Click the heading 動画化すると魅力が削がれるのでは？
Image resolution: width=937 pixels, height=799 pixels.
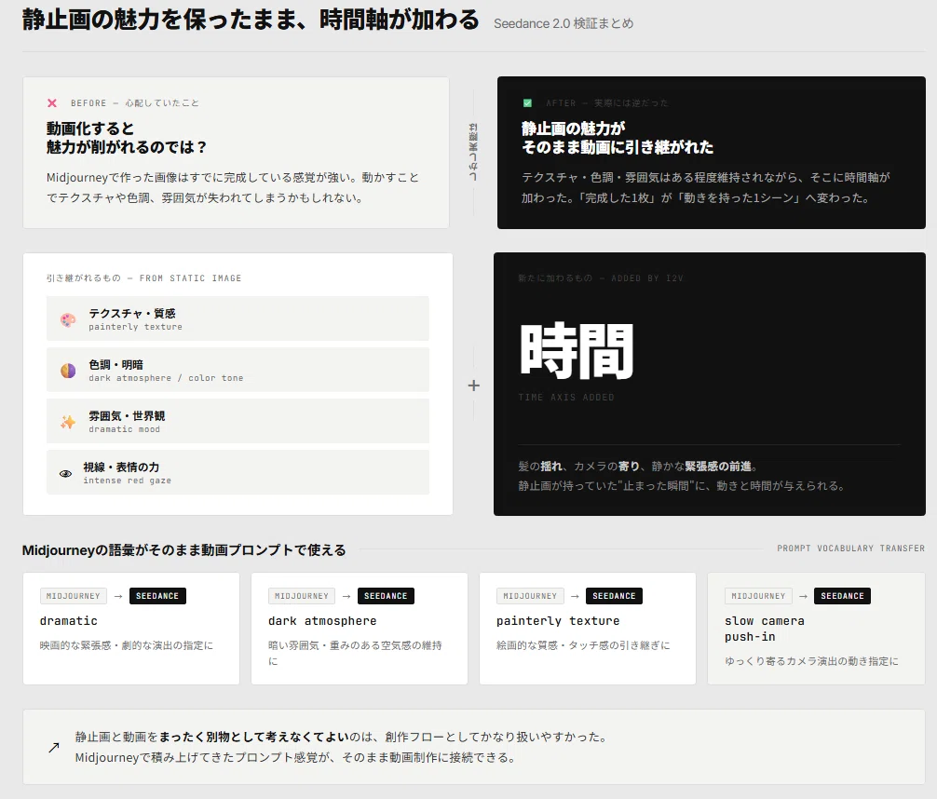tap(127, 138)
